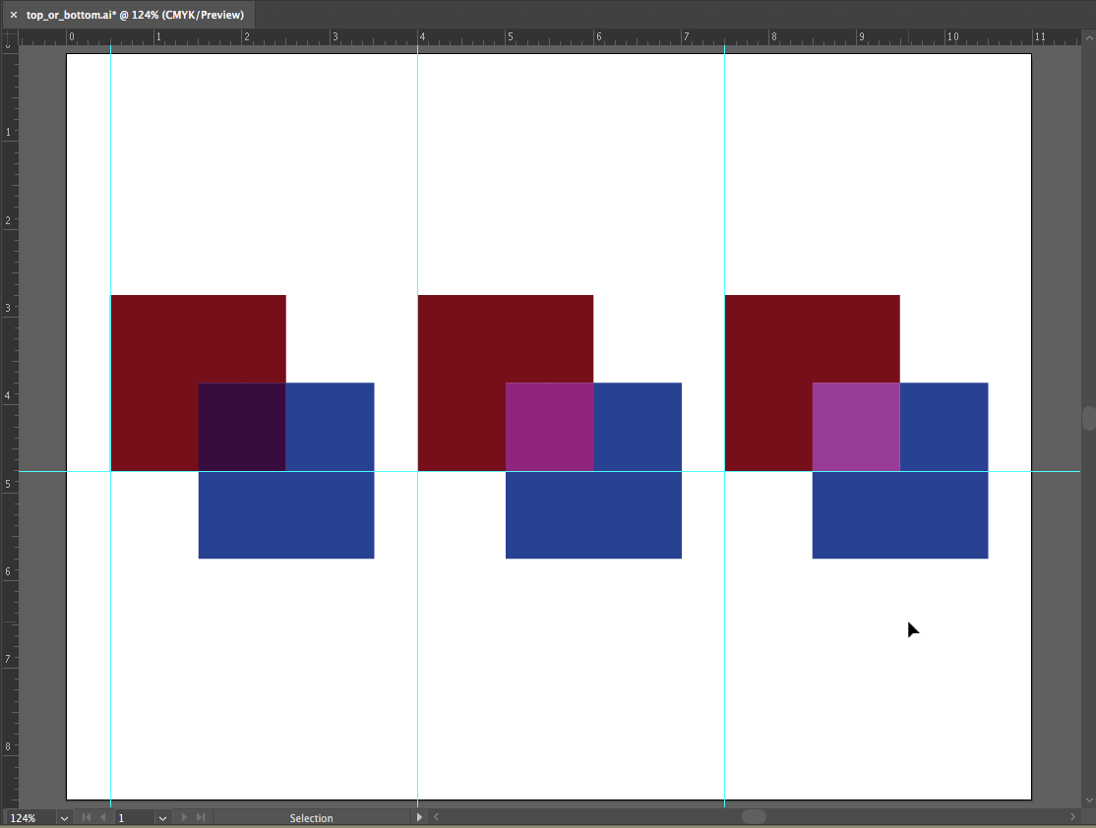1096x828 pixels.
Task: Go to the next artboard
Action: [184, 817]
